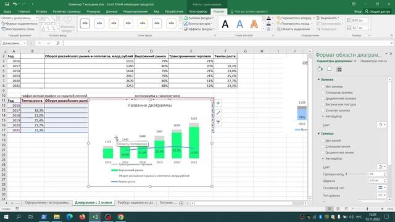Open 'Параметры диаграммы' dropdown arrow
This screenshot has height=222, width=395.
(x=355, y=61)
